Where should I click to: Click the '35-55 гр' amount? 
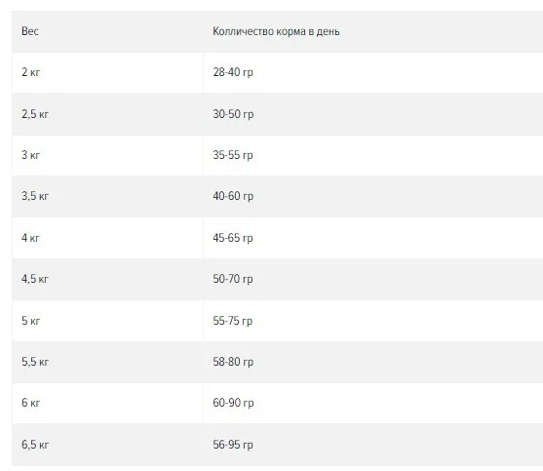tap(233, 155)
